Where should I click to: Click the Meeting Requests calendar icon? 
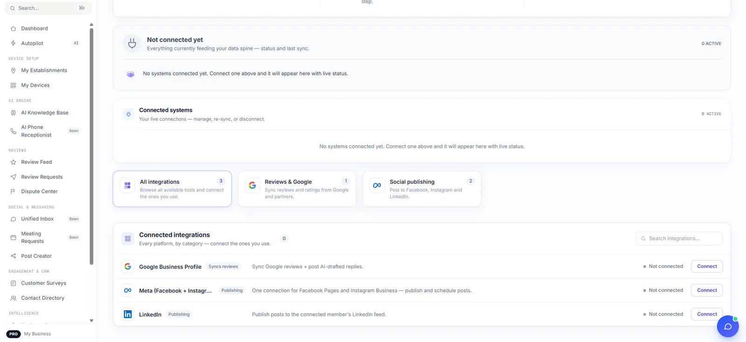[13, 238]
